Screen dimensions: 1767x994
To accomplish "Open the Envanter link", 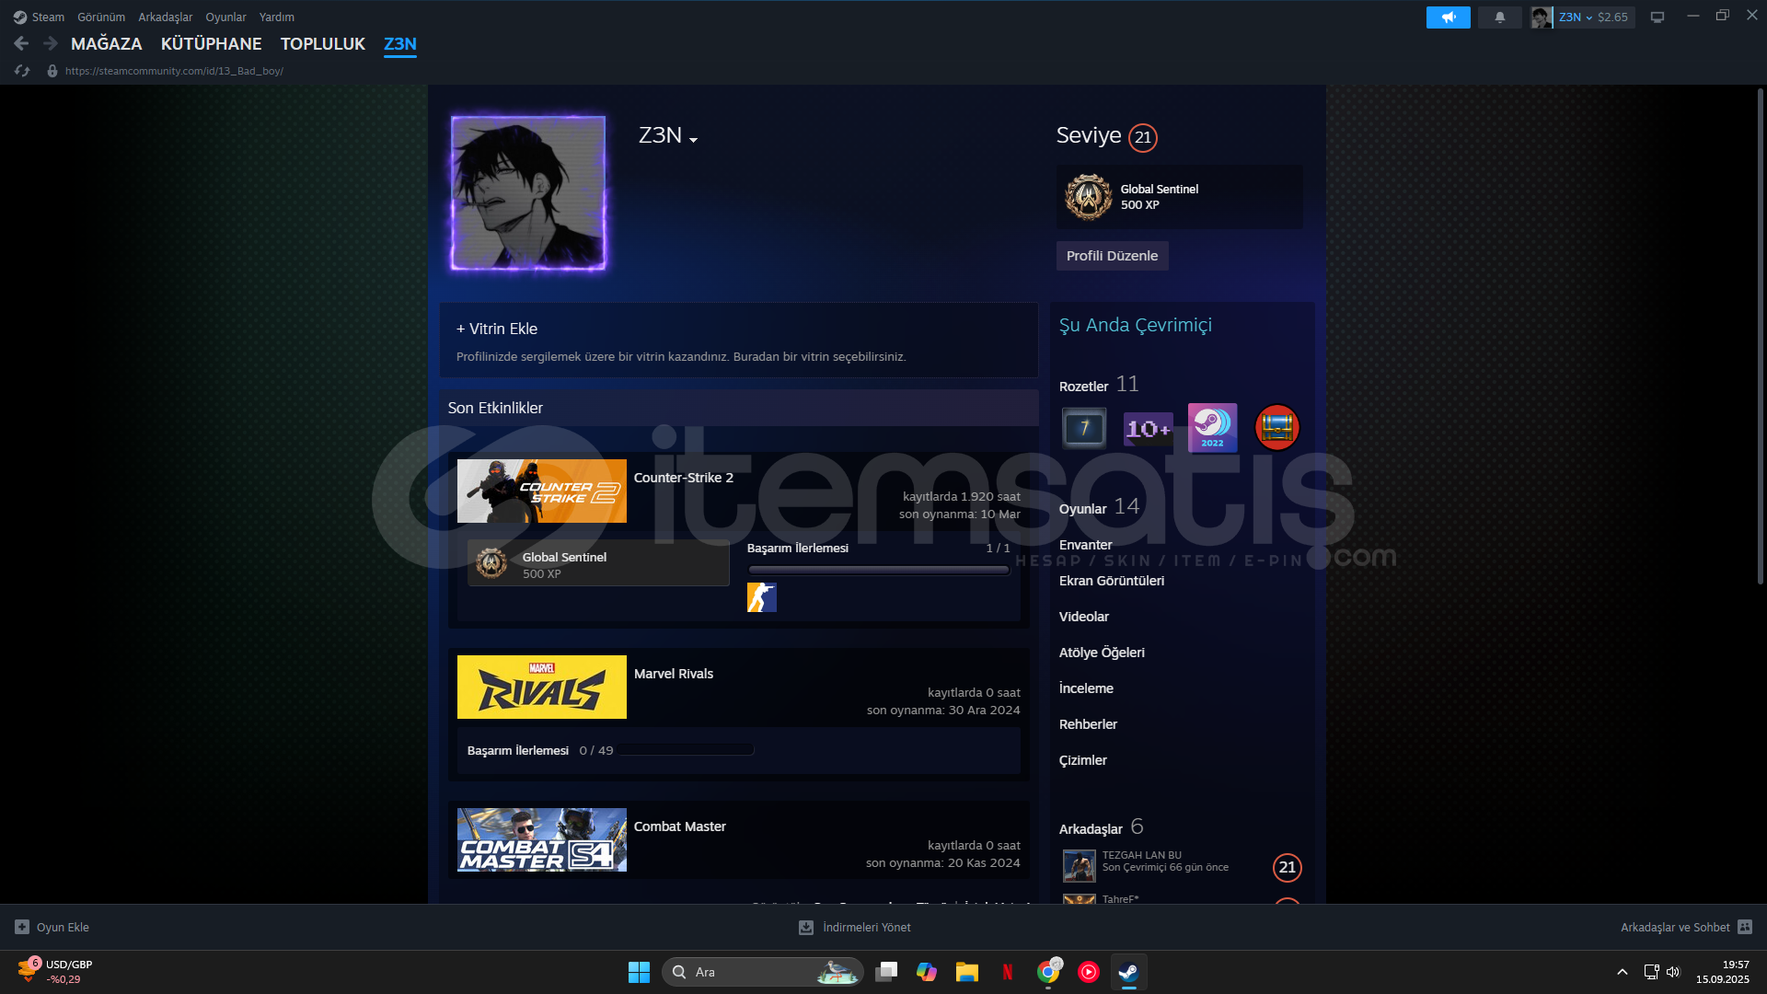I will [x=1086, y=545].
